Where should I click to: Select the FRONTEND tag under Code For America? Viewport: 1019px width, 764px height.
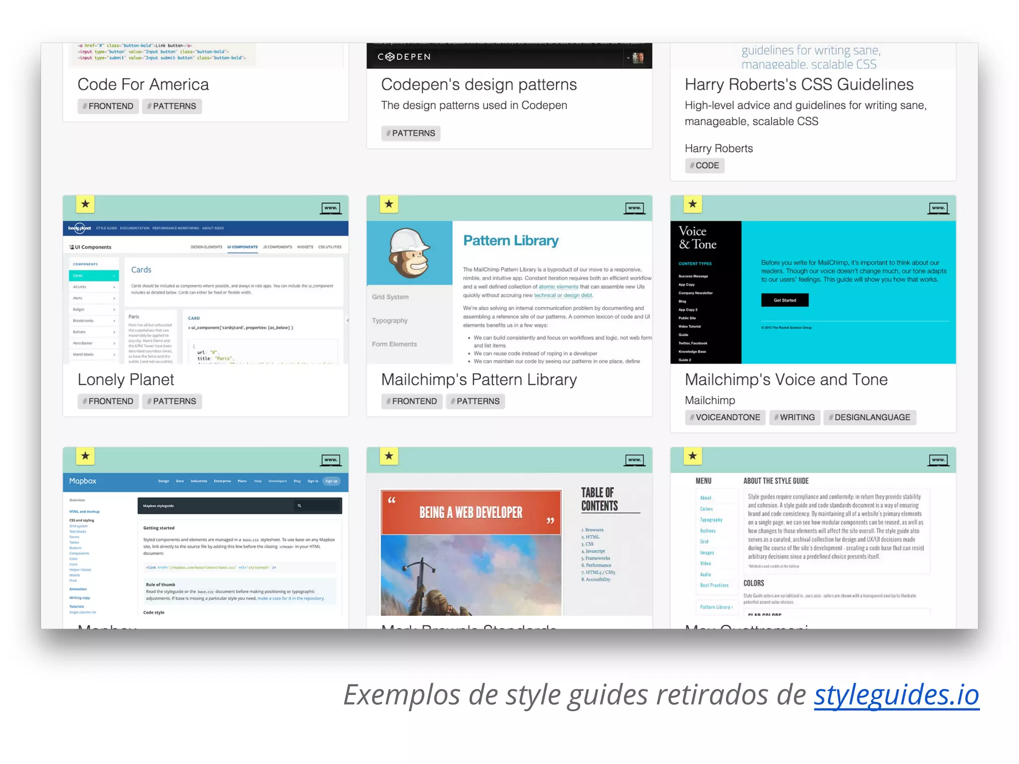(108, 106)
